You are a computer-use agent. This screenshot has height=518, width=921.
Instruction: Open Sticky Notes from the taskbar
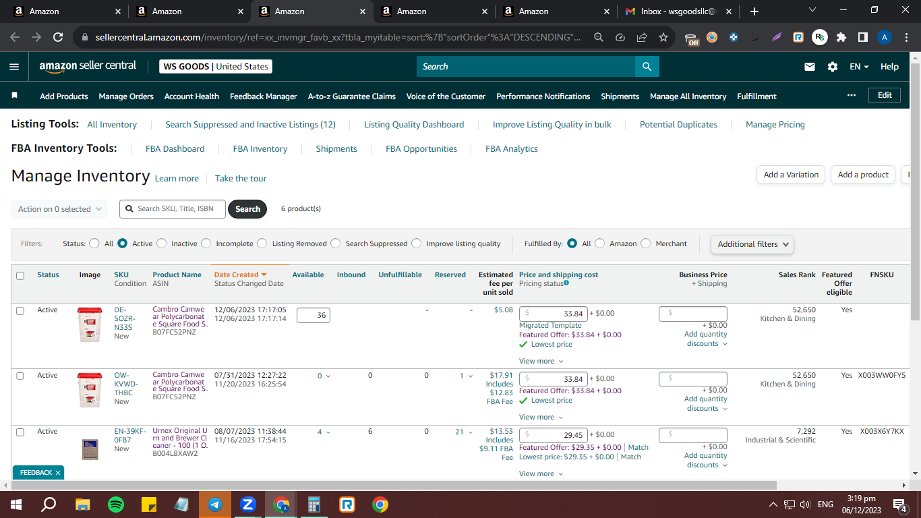149,504
